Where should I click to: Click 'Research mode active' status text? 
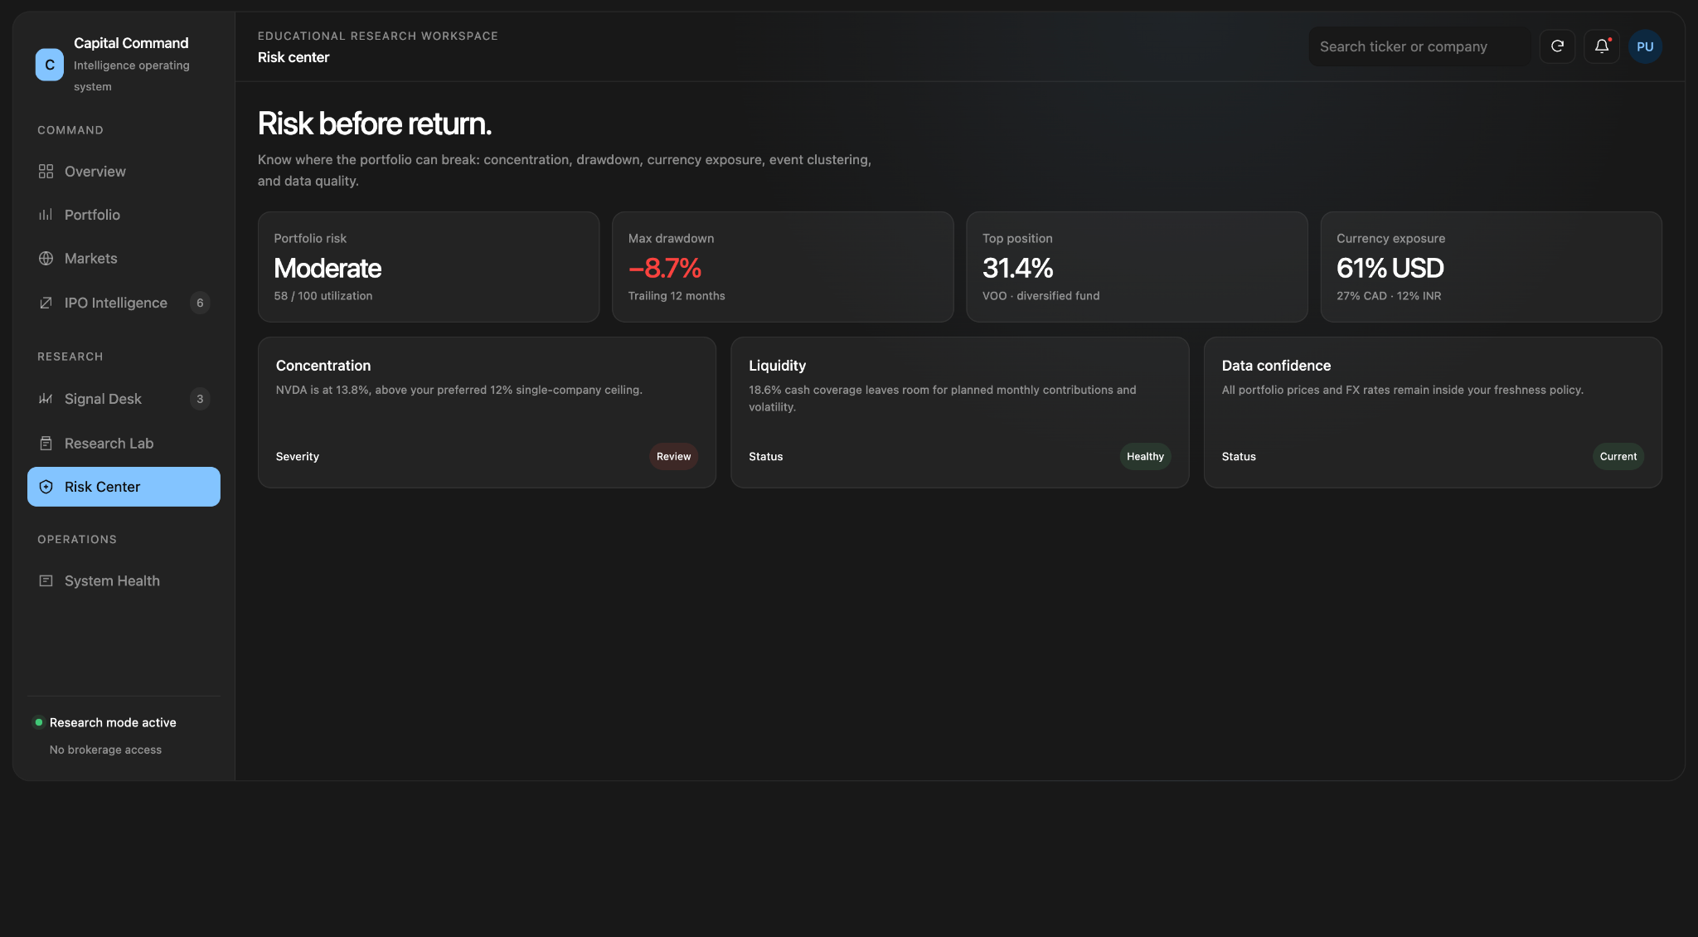113,722
